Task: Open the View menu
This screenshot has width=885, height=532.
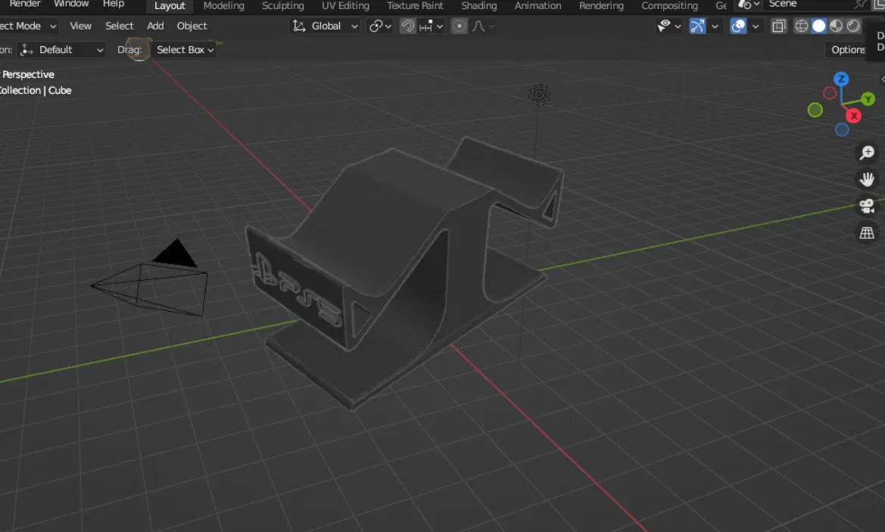Action: point(81,26)
